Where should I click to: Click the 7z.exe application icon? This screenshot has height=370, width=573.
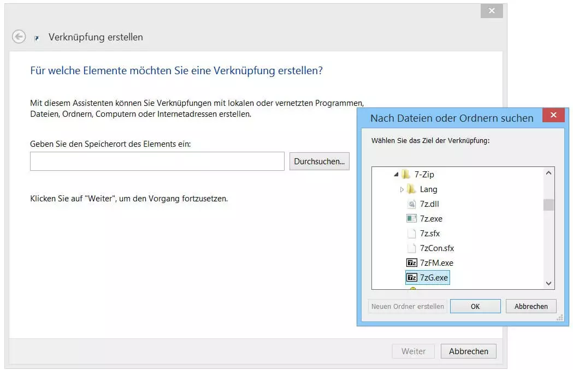[x=412, y=219]
